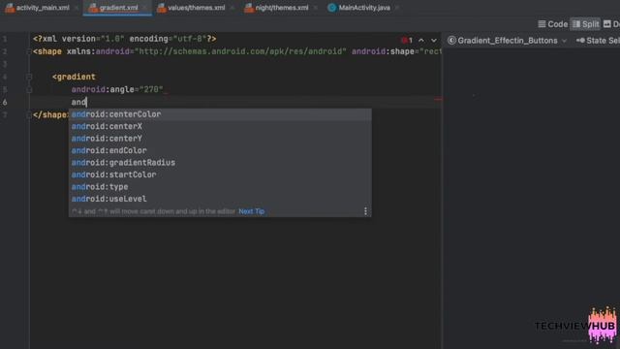Switch editor to Code view
This screenshot has width=620, height=349.
tap(553, 24)
